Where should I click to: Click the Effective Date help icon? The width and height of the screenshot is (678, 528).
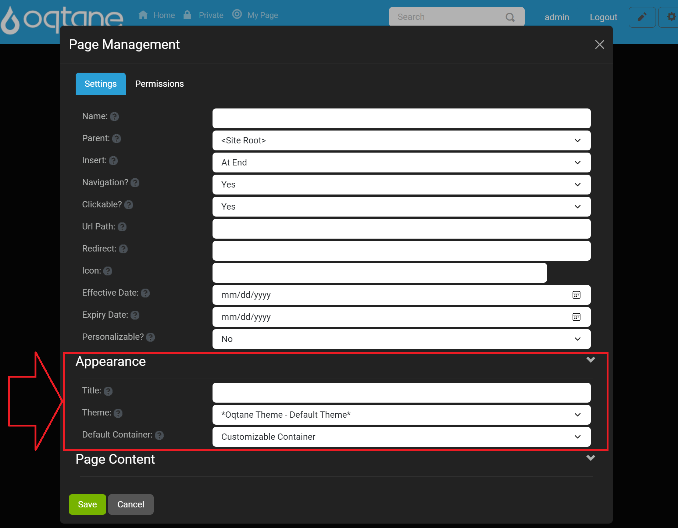tap(145, 293)
